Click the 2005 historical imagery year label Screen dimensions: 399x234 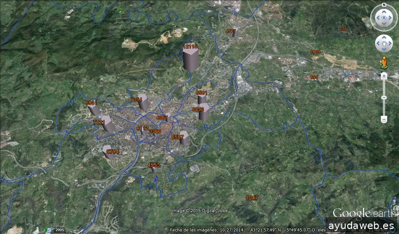pyautogui.click(x=60, y=230)
